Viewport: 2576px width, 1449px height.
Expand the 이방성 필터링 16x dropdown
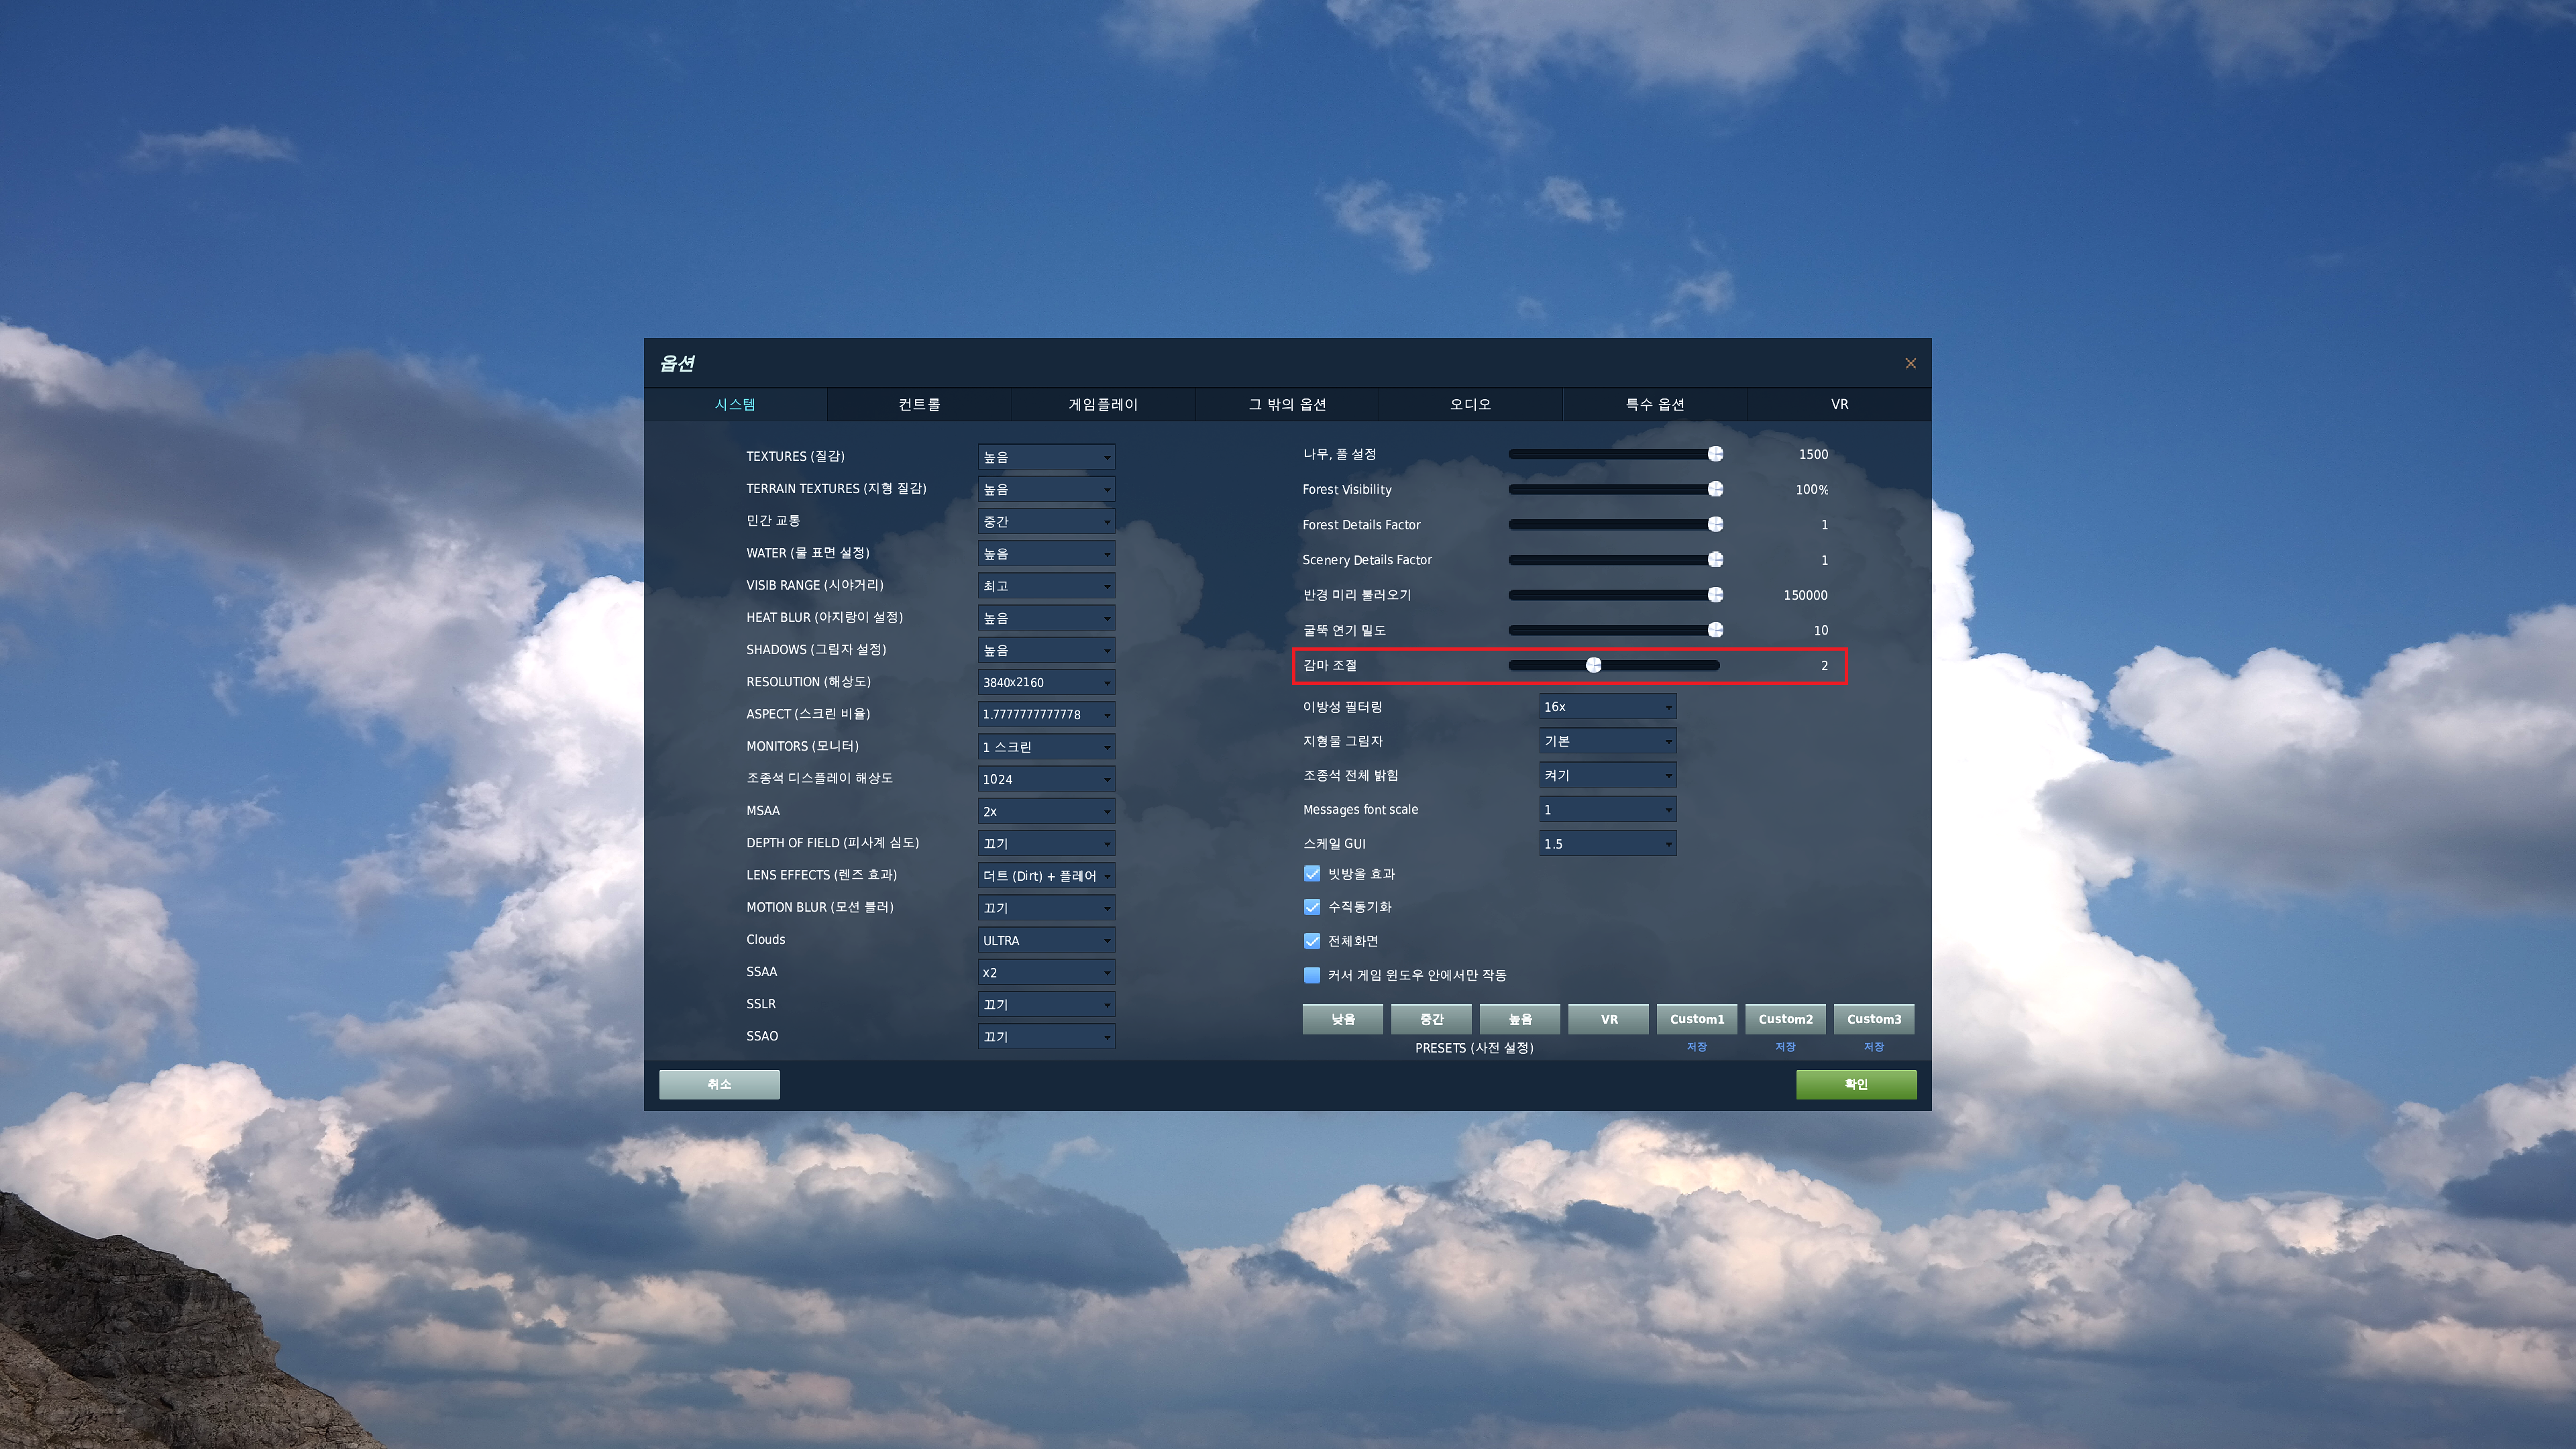1607,707
